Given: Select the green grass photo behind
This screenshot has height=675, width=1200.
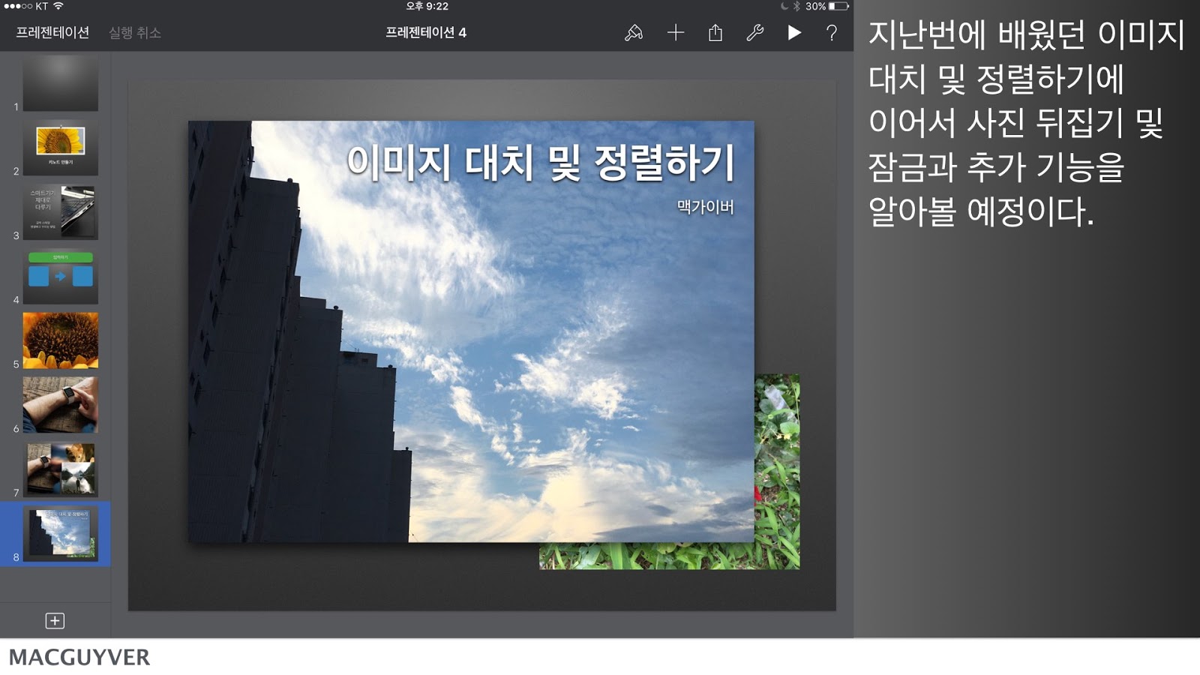Looking at the screenshot, I should (x=777, y=471).
